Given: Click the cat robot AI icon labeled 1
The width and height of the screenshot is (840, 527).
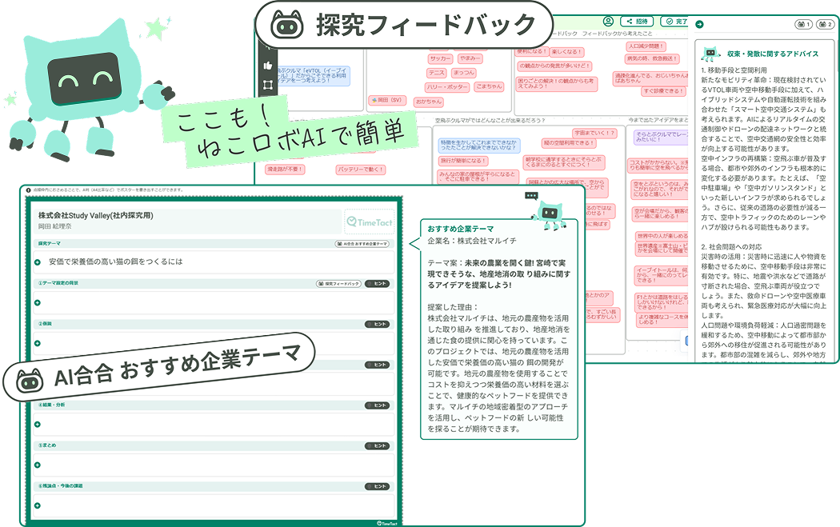Looking at the screenshot, I should (x=802, y=25).
